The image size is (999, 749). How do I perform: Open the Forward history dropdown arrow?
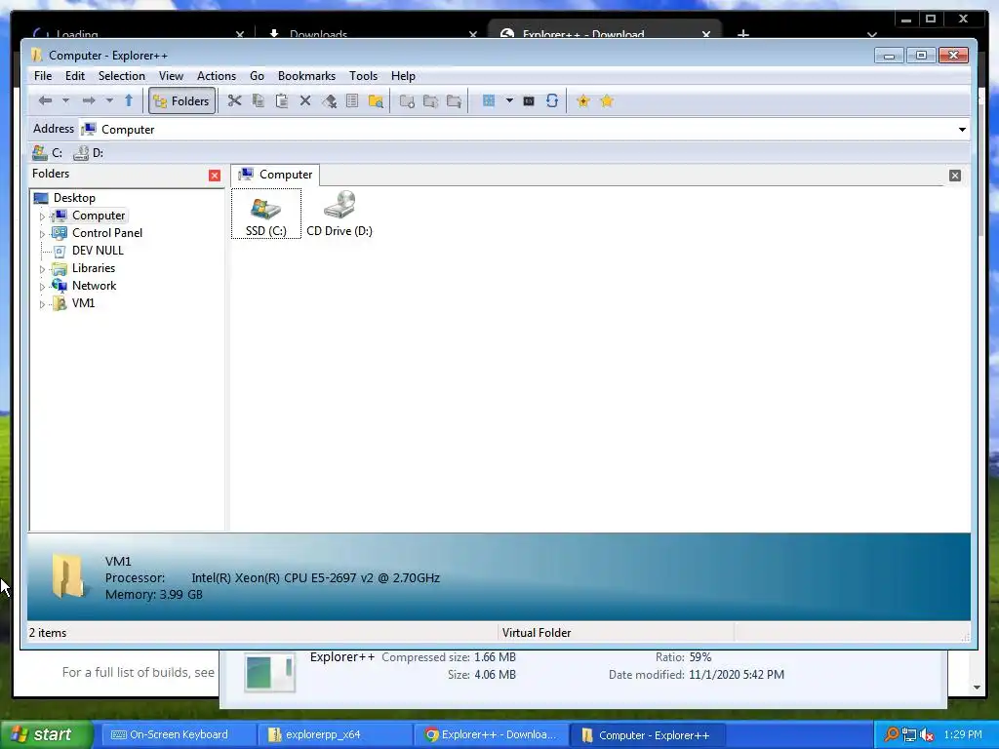click(x=109, y=100)
